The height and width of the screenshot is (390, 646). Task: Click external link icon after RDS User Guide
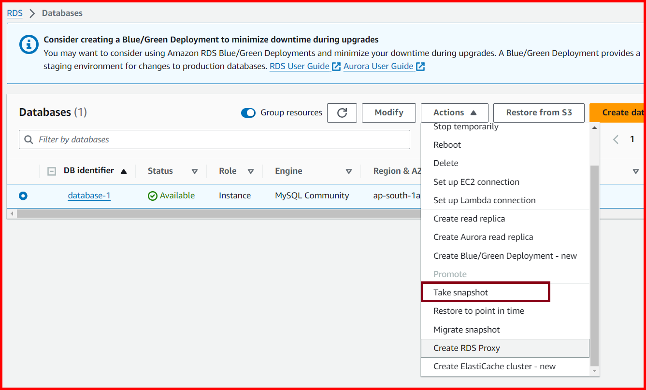tap(337, 67)
